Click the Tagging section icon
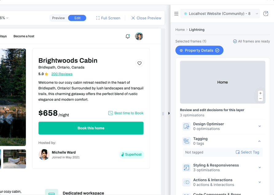 pyautogui.click(x=186, y=141)
